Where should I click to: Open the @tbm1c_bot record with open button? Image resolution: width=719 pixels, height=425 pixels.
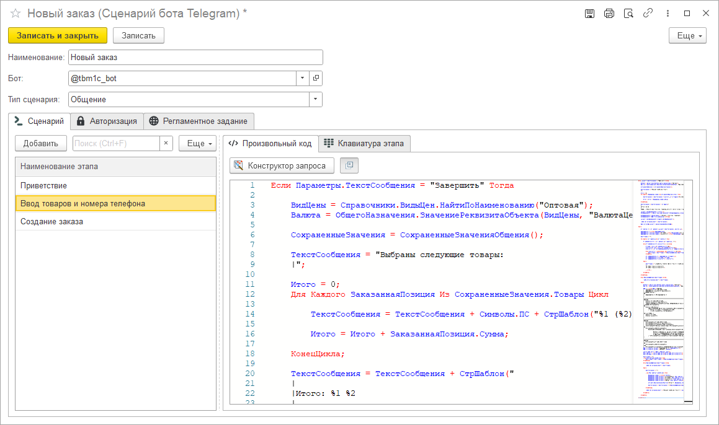coord(316,78)
